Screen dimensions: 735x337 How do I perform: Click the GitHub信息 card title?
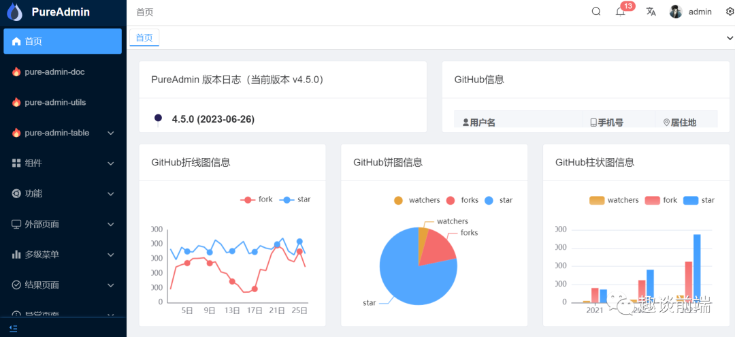pos(479,80)
